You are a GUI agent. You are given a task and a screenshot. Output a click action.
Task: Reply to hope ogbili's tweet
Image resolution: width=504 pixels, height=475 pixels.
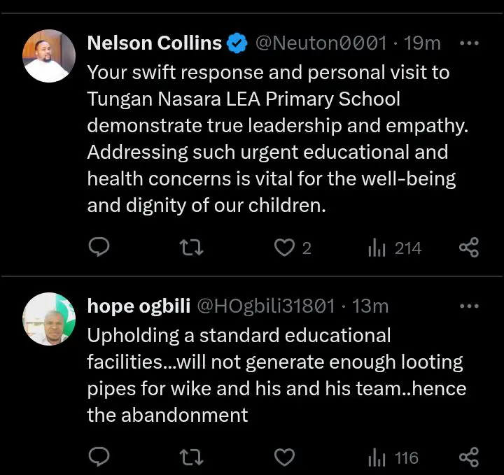99,458
